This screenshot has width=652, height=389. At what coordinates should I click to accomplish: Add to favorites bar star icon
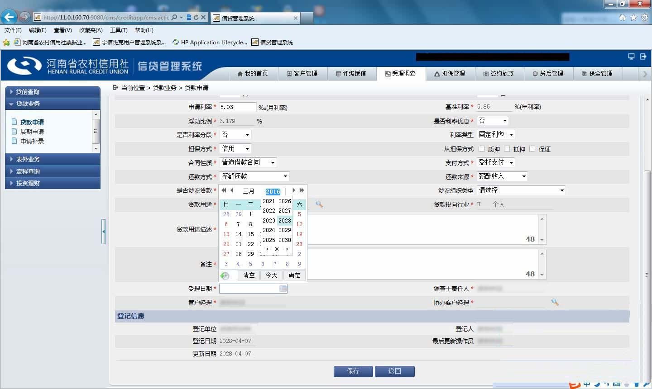[6, 43]
